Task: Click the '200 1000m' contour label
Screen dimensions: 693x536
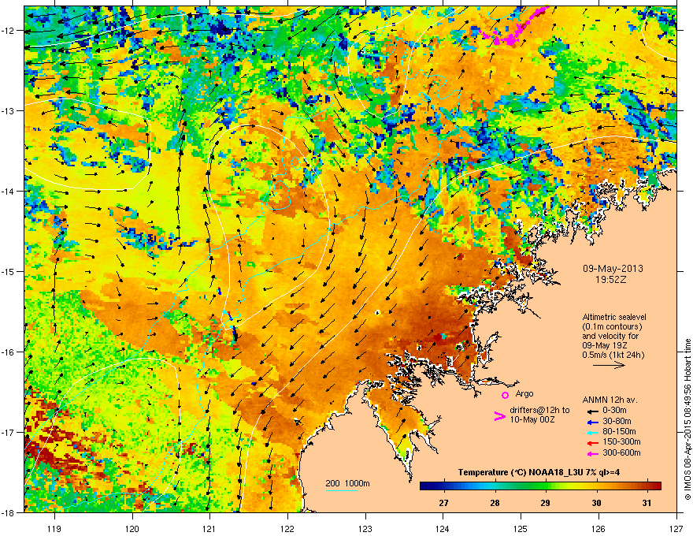Action: click(x=347, y=483)
